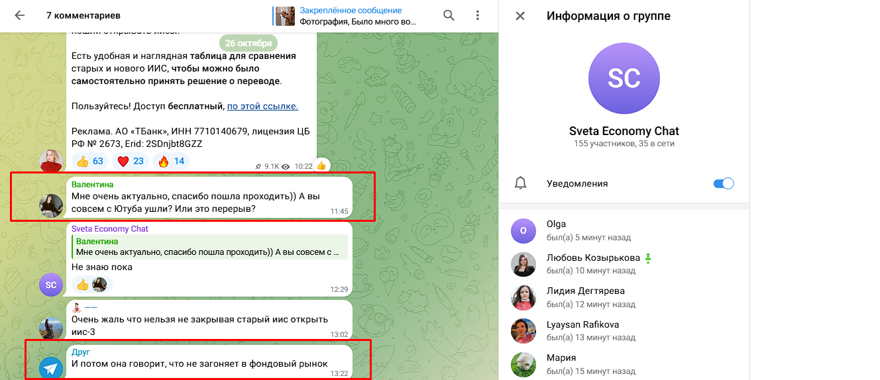Click the heart reaction showing 23
880x380 pixels.
click(x=131, y=161)
